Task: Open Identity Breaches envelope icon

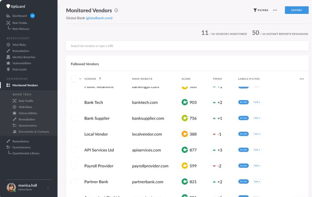Action: coord(8,57)
